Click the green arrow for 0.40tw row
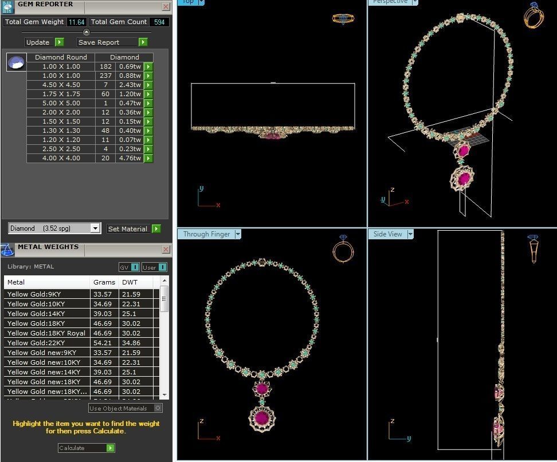Screen dimensions: 557x462 pyautogui.click(x=148, y=131)
